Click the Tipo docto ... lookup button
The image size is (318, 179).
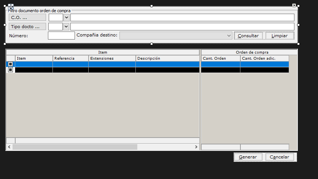27,27
